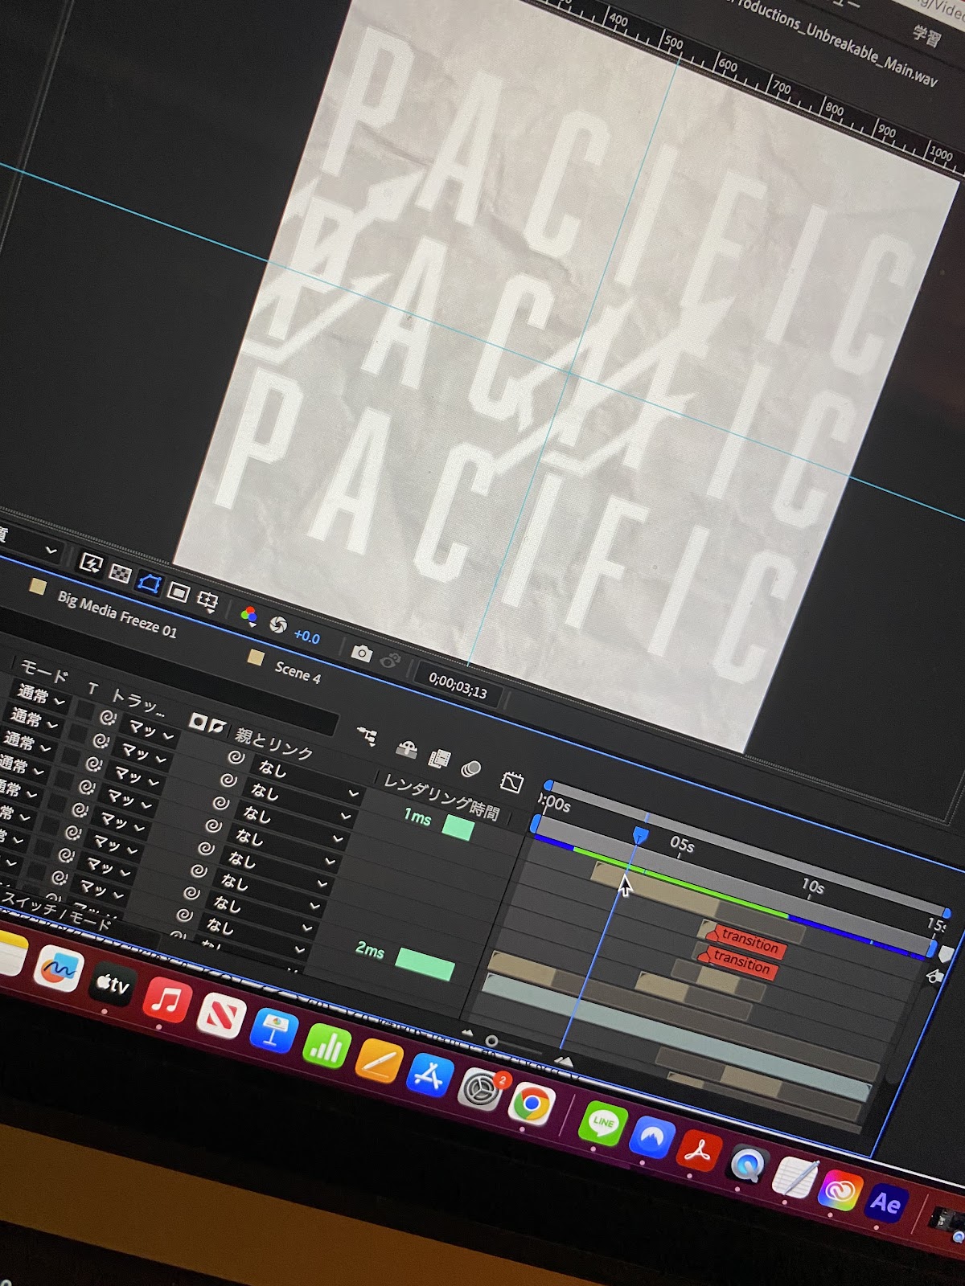The height and width of the screenshot is (1286, 965).
Task: Open second layer's マッ track matte dropdown
Action: (145, 755)
